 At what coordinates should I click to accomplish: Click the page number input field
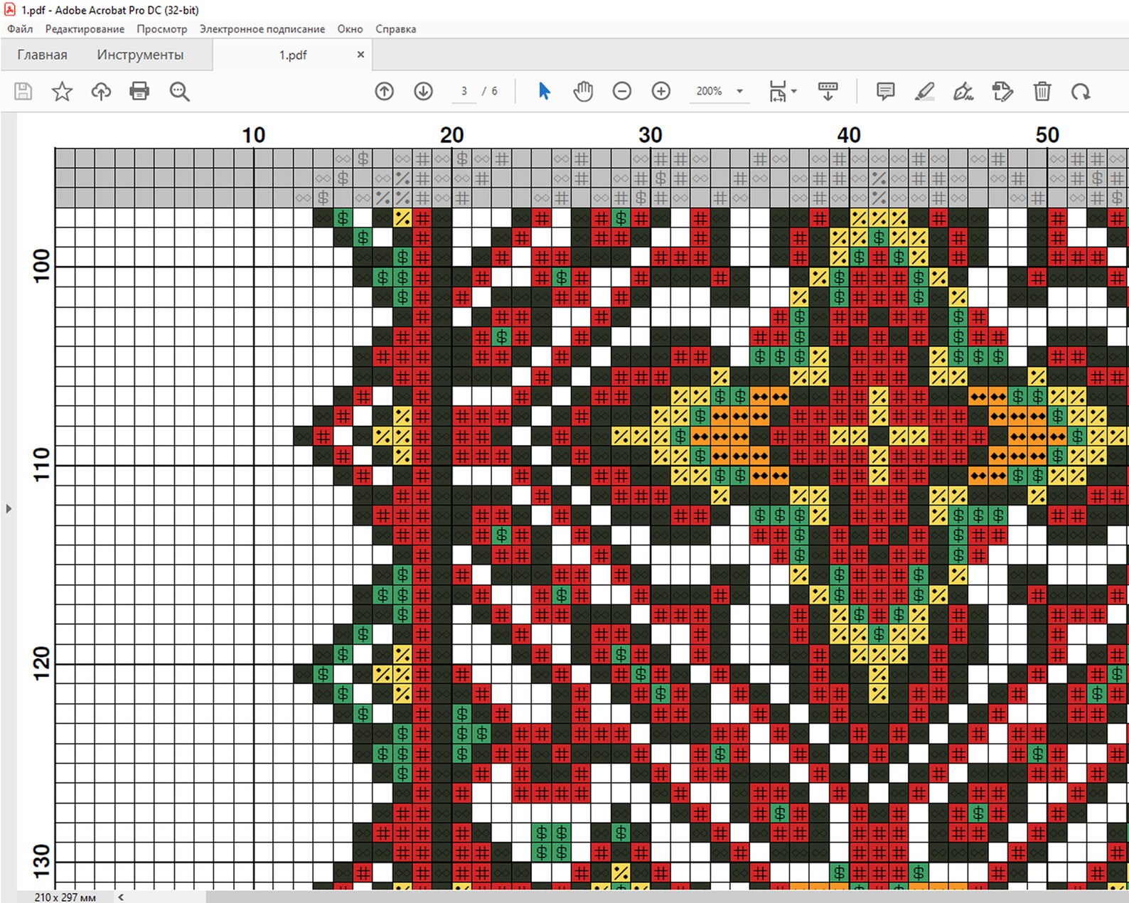click(x=464, y=91)
